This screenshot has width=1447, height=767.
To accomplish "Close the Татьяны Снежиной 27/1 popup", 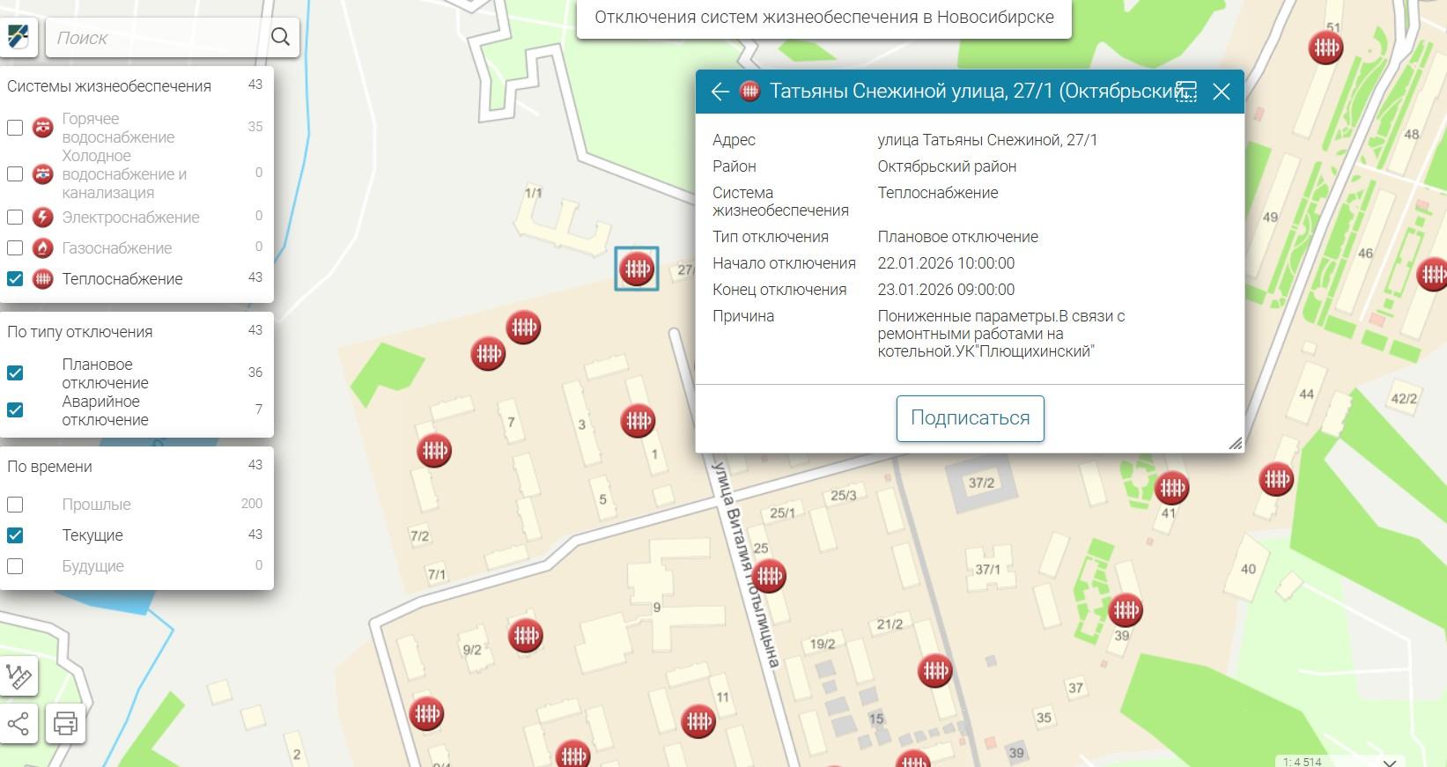I will pyautogui.click(x=1221, y=92).
